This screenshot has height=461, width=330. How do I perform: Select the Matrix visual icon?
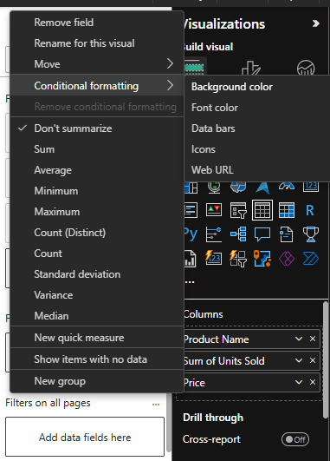[x=287, y=210]
